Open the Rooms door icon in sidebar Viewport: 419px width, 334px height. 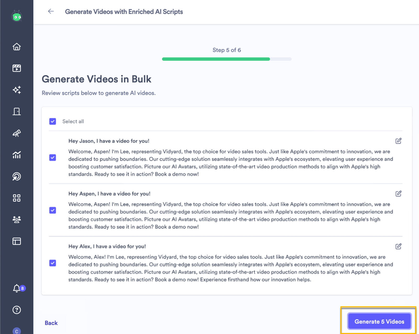[16, 111]
